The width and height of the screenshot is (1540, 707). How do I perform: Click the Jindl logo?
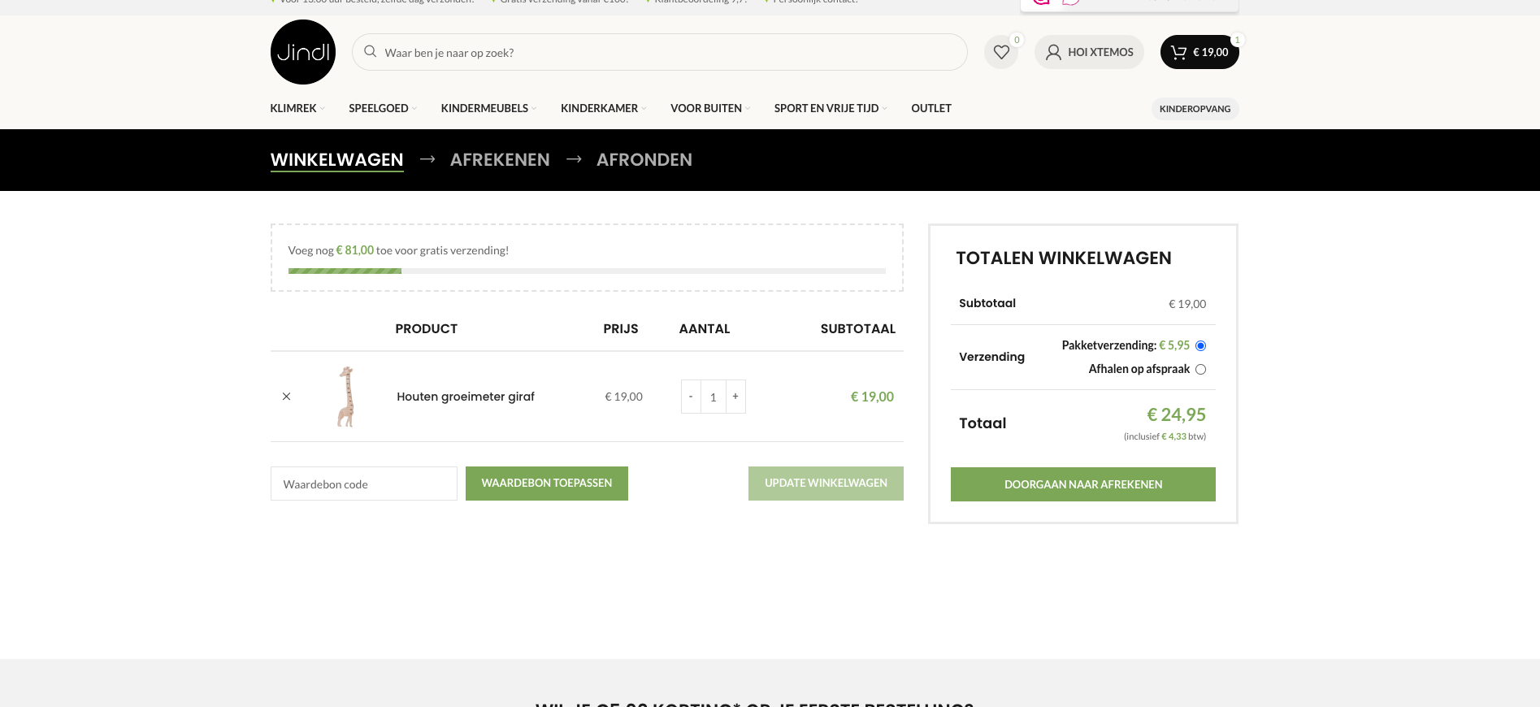302,52
